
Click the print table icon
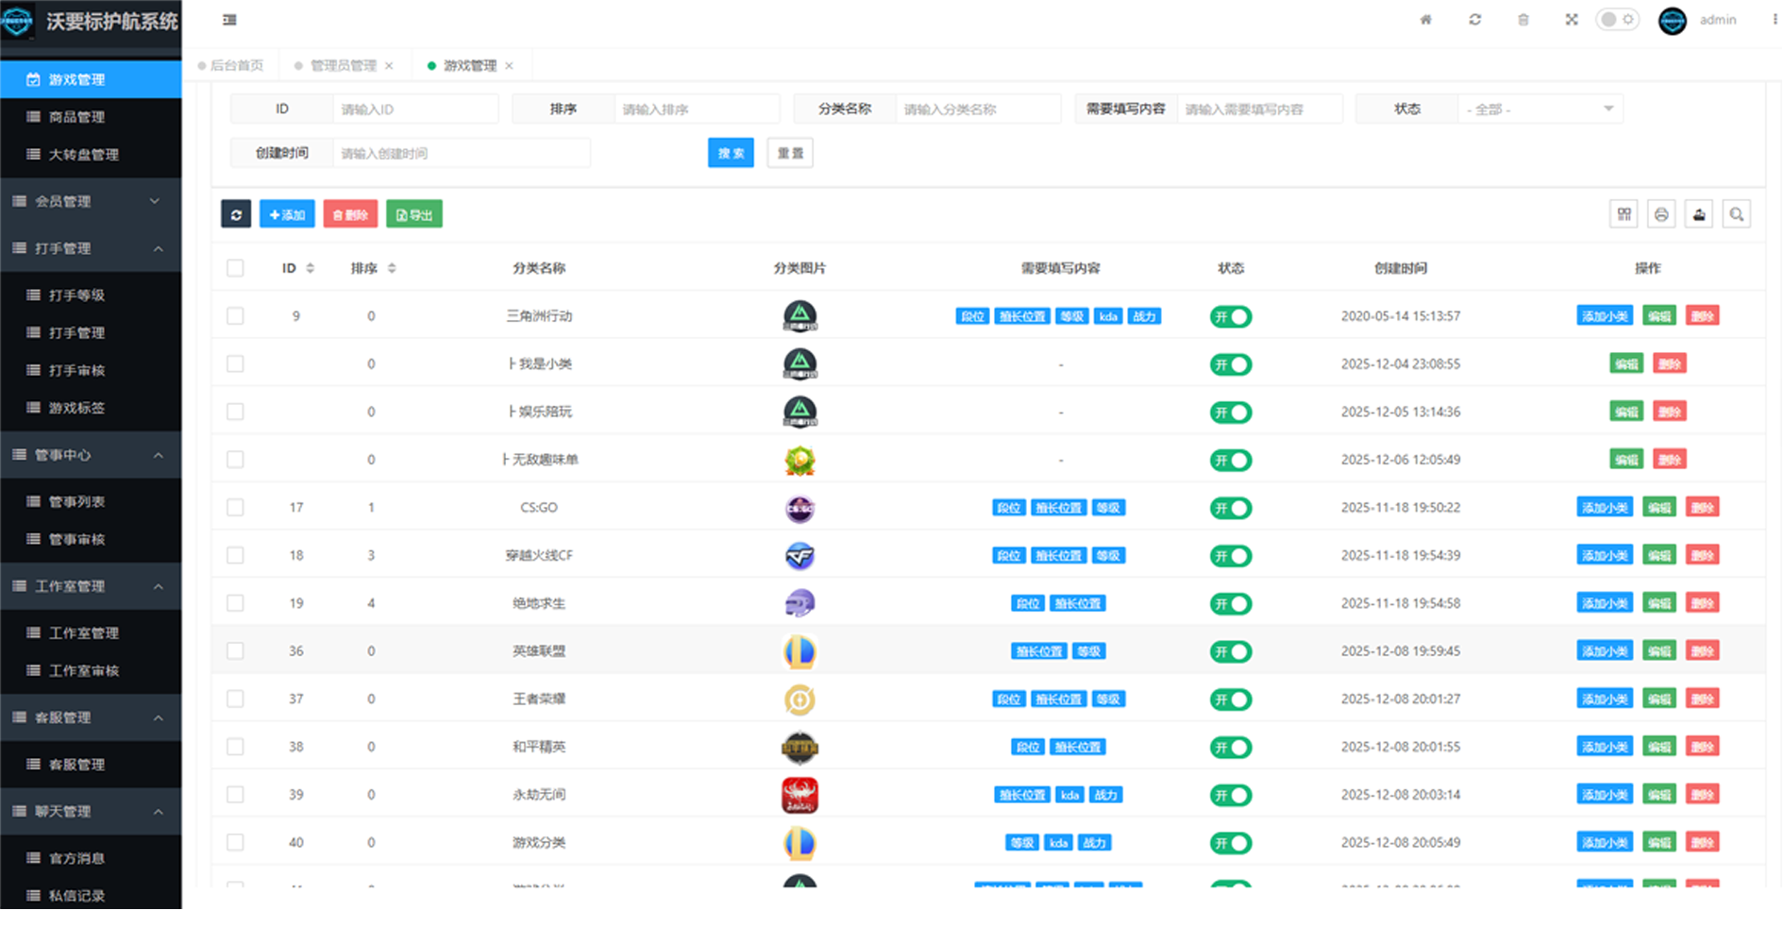click(1661, 214)
